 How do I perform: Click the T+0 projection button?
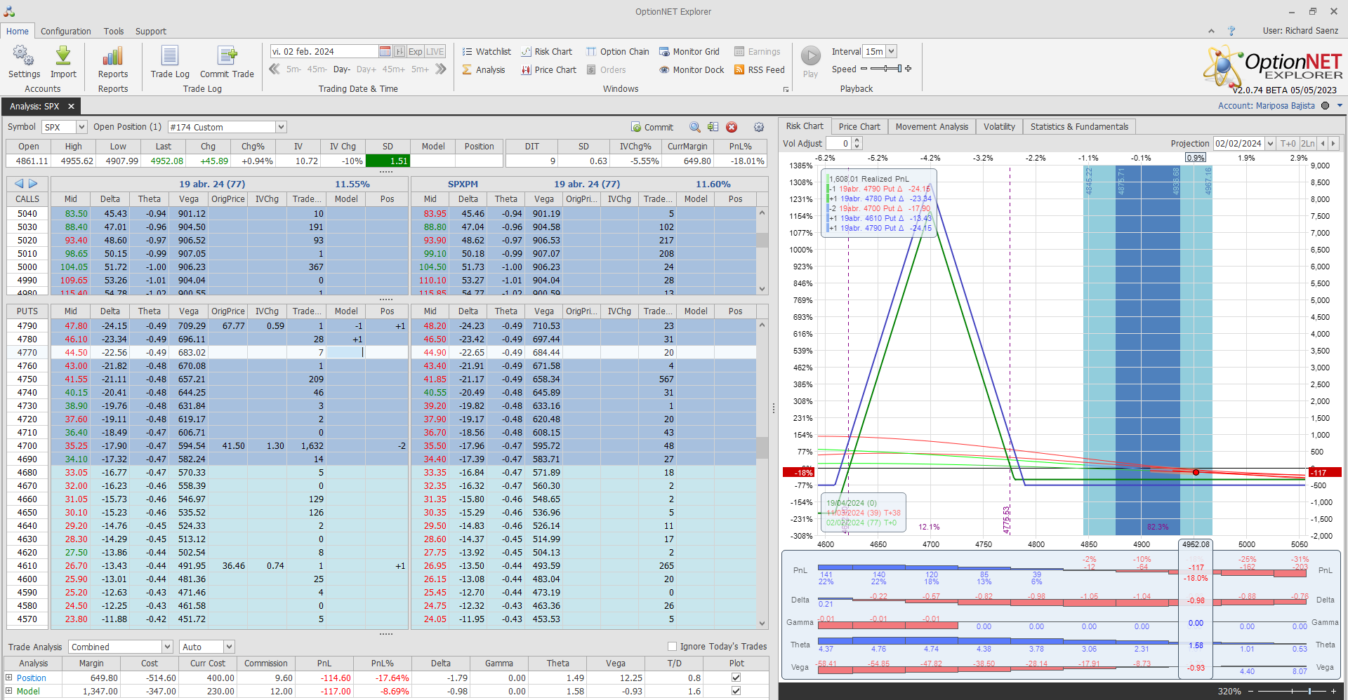[1288, 144]
